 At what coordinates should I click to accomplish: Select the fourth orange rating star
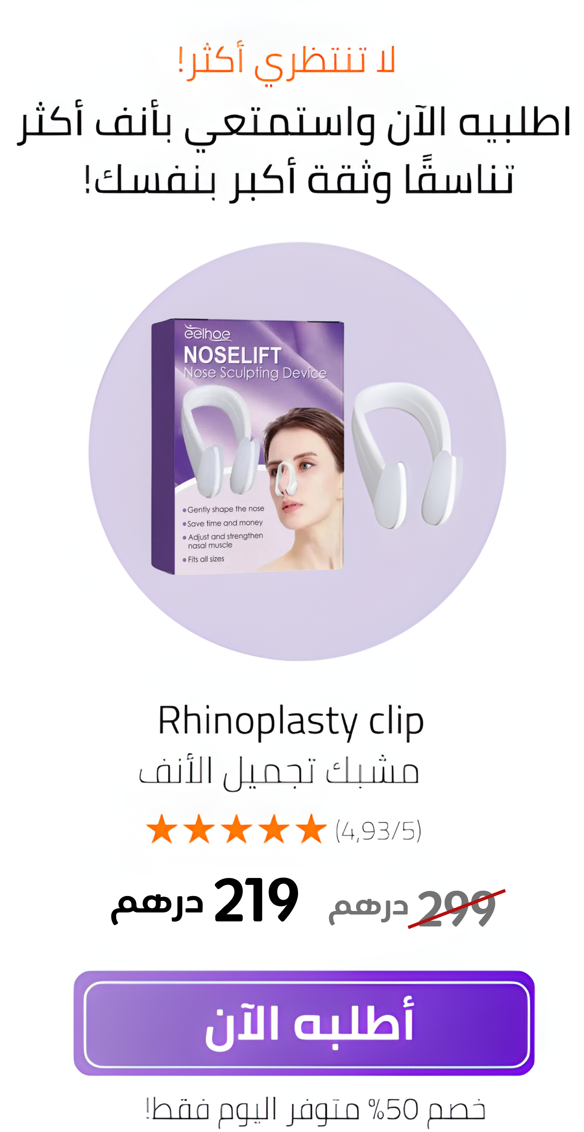[x=274, y=829]
